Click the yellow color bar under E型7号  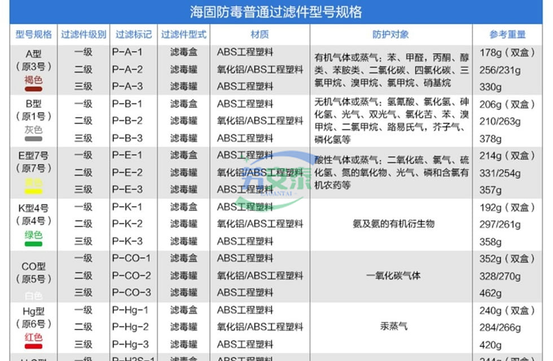[x=33, y=191]
